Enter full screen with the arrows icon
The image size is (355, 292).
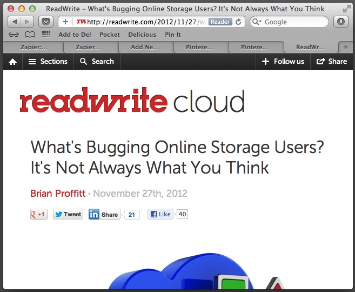(346, 9)
